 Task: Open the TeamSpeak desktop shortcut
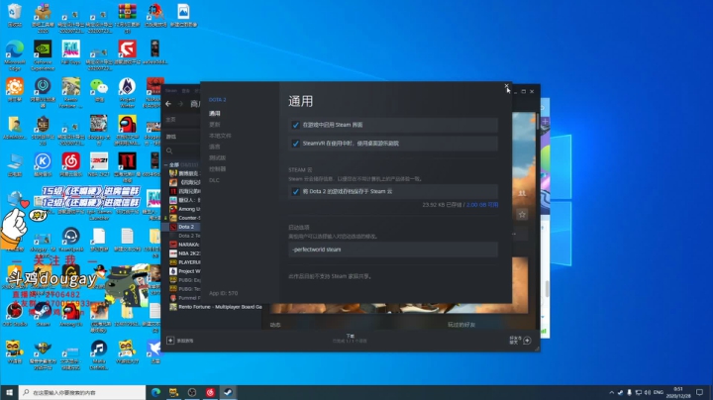(x=71, y=240)
